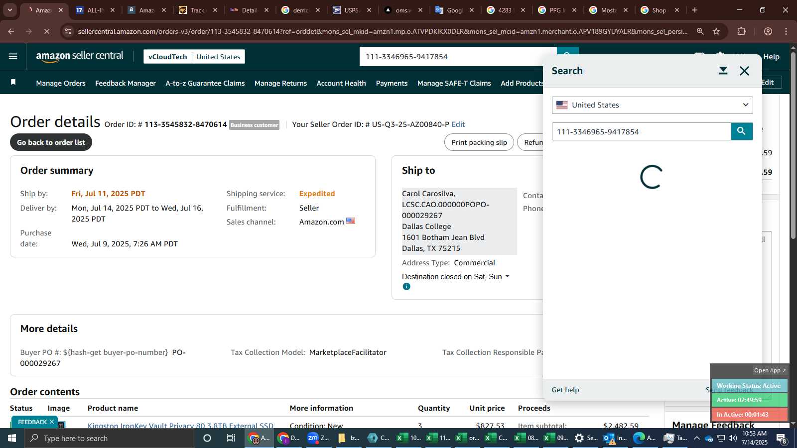This screenshot has width=797, height=448.
Task: Open Payments menu item
Action: (x=392, y=83)
